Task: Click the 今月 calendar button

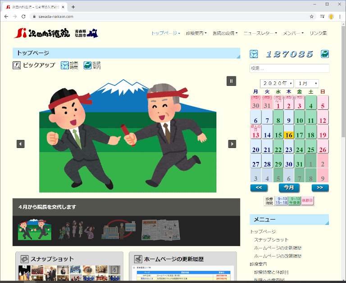Action: pos(289,188)
